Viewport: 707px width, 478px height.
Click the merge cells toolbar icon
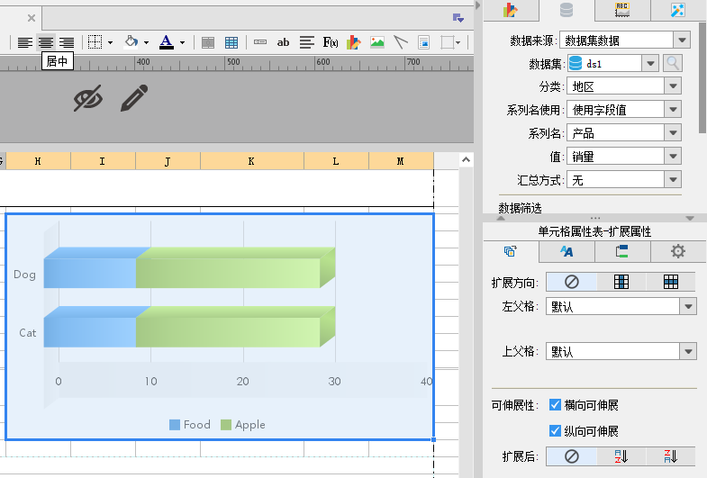pos(208,42)
